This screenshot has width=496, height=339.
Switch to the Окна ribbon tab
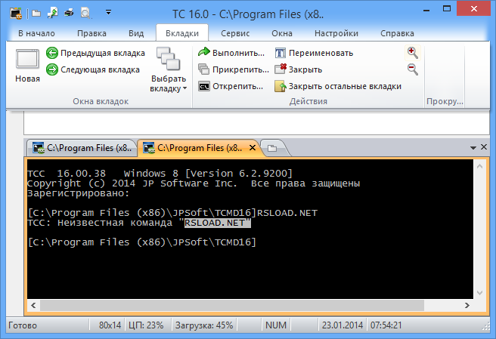click(x=282, y=33)
